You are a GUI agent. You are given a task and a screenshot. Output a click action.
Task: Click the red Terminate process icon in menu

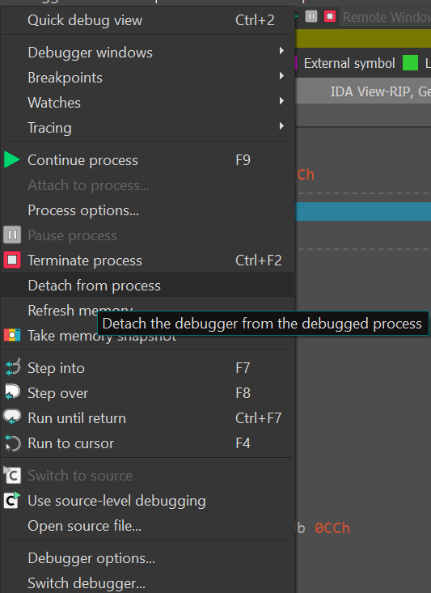pyautogui.click(x=12, y=260)
